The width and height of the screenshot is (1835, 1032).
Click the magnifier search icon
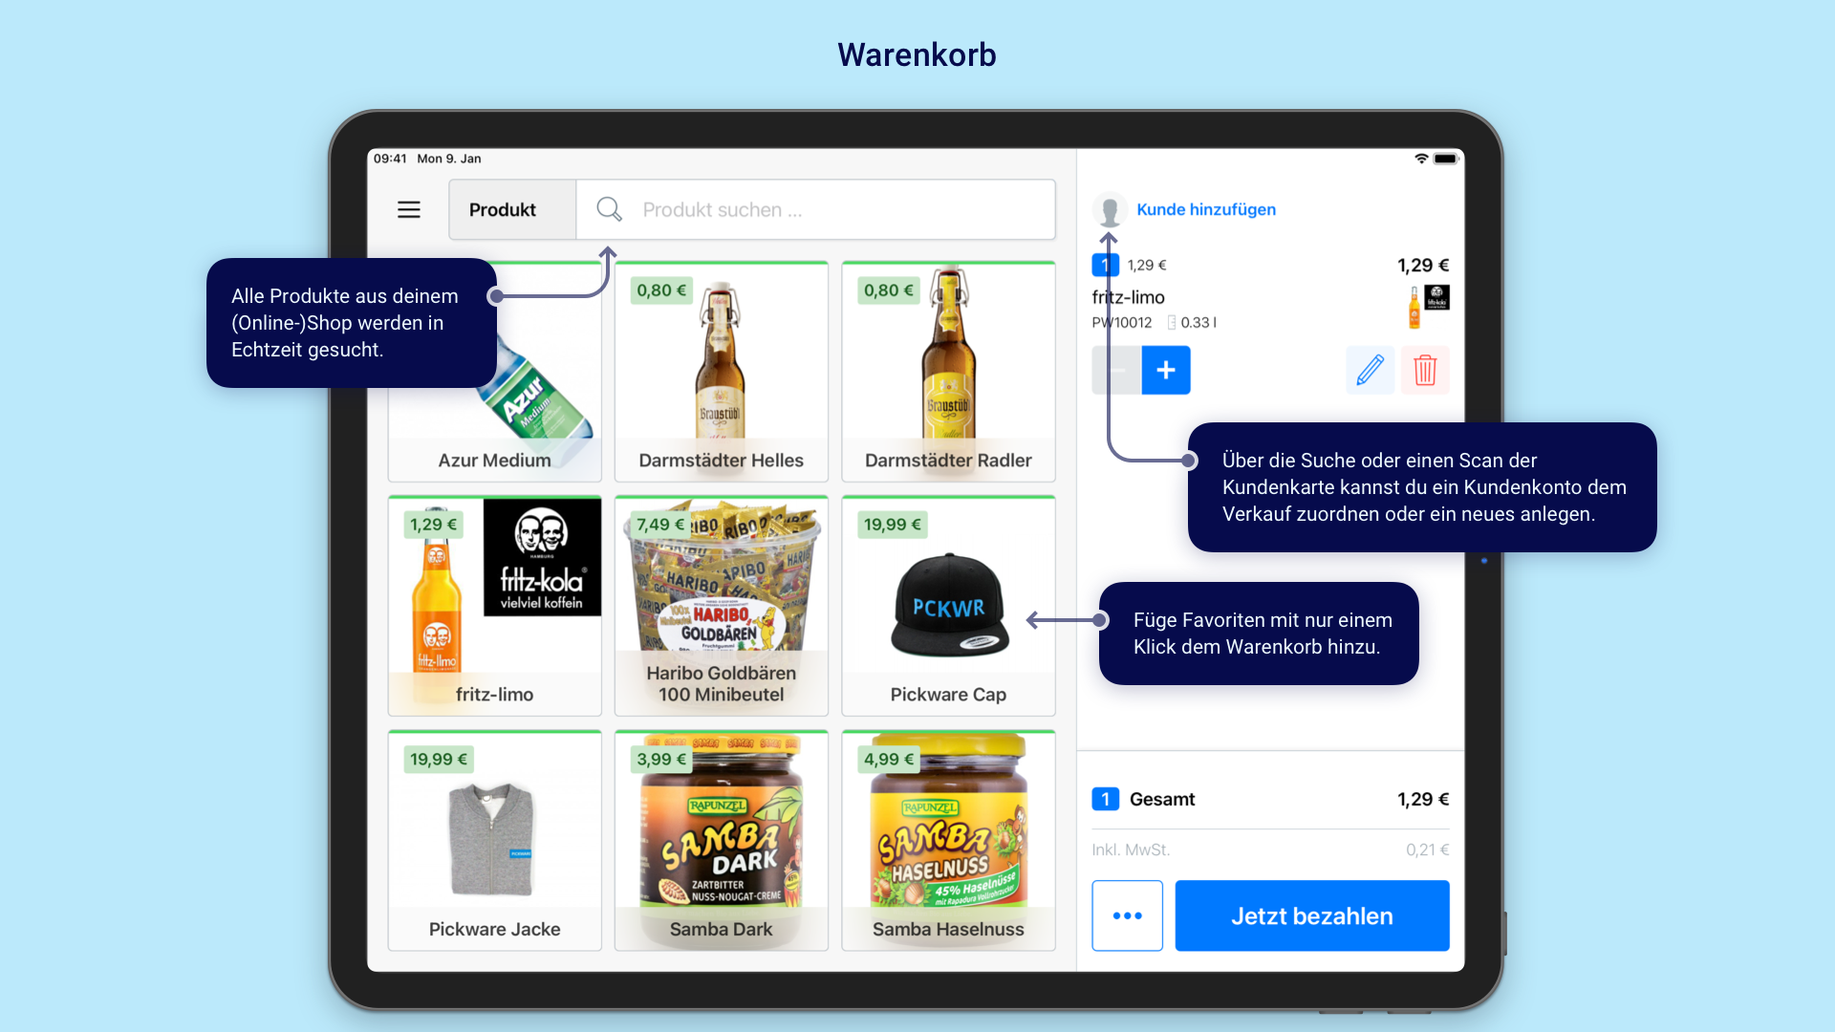609,209
